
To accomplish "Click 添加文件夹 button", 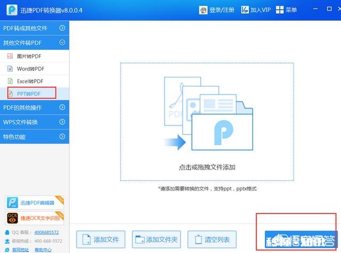I will [x=156, y=240].
